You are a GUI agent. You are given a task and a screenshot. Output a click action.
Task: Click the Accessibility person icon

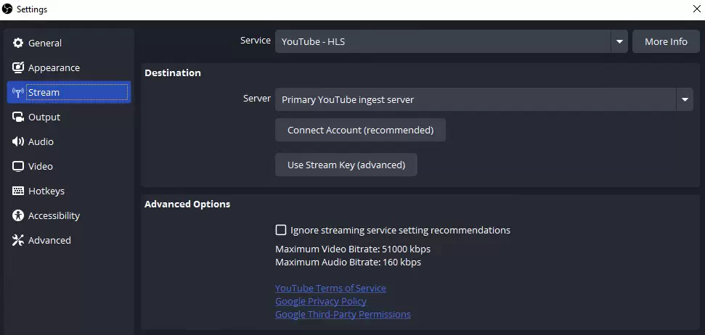click(18, 215)
